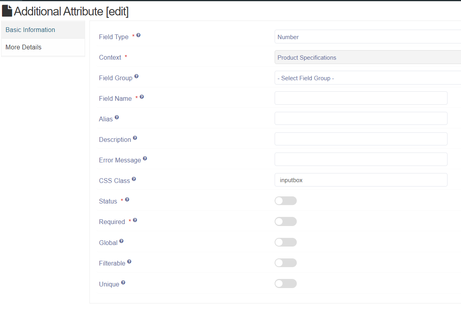
Task: Click the help icon beside Field Name
Action: (x=142, y=97)
